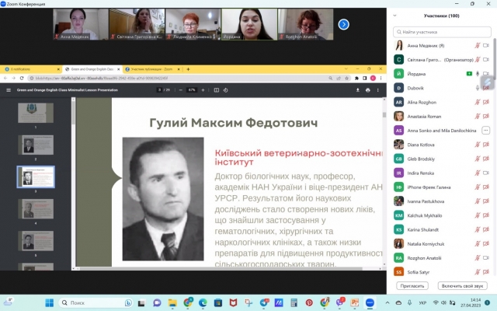Rotate the PDF document counterclockwise
Image resolution: width=497 pixels, height=311 pixels.
click(226, 90)
